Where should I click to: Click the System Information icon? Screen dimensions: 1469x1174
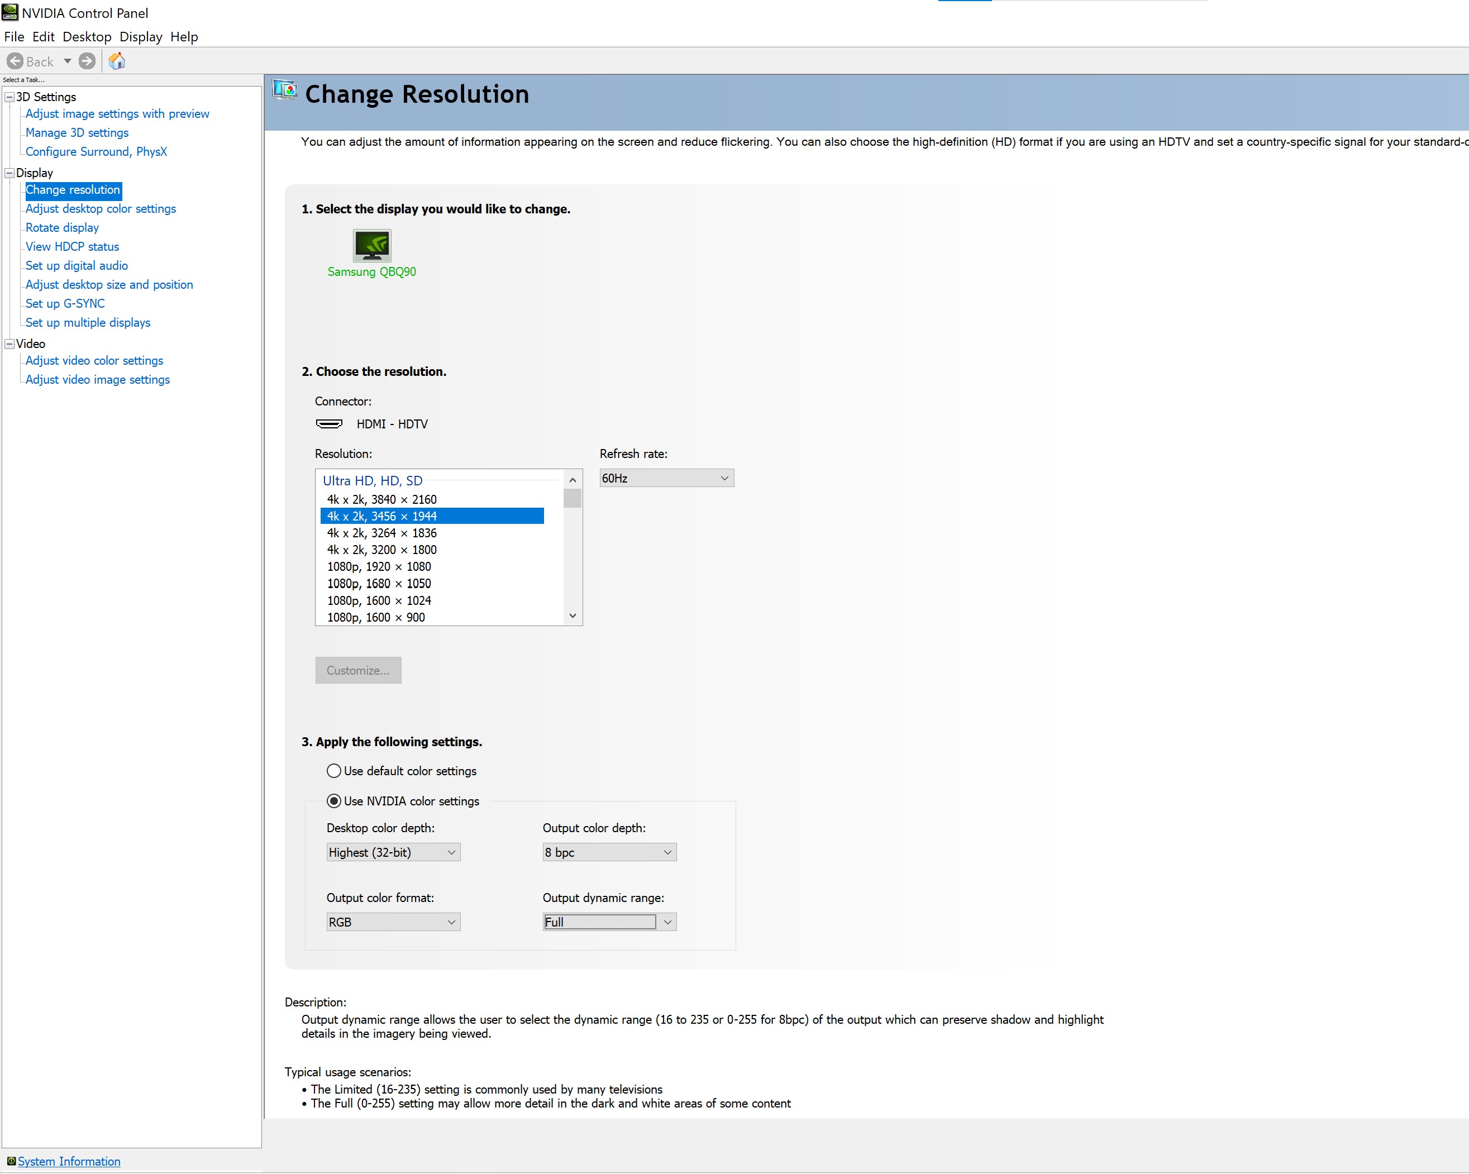(11, 1161)
